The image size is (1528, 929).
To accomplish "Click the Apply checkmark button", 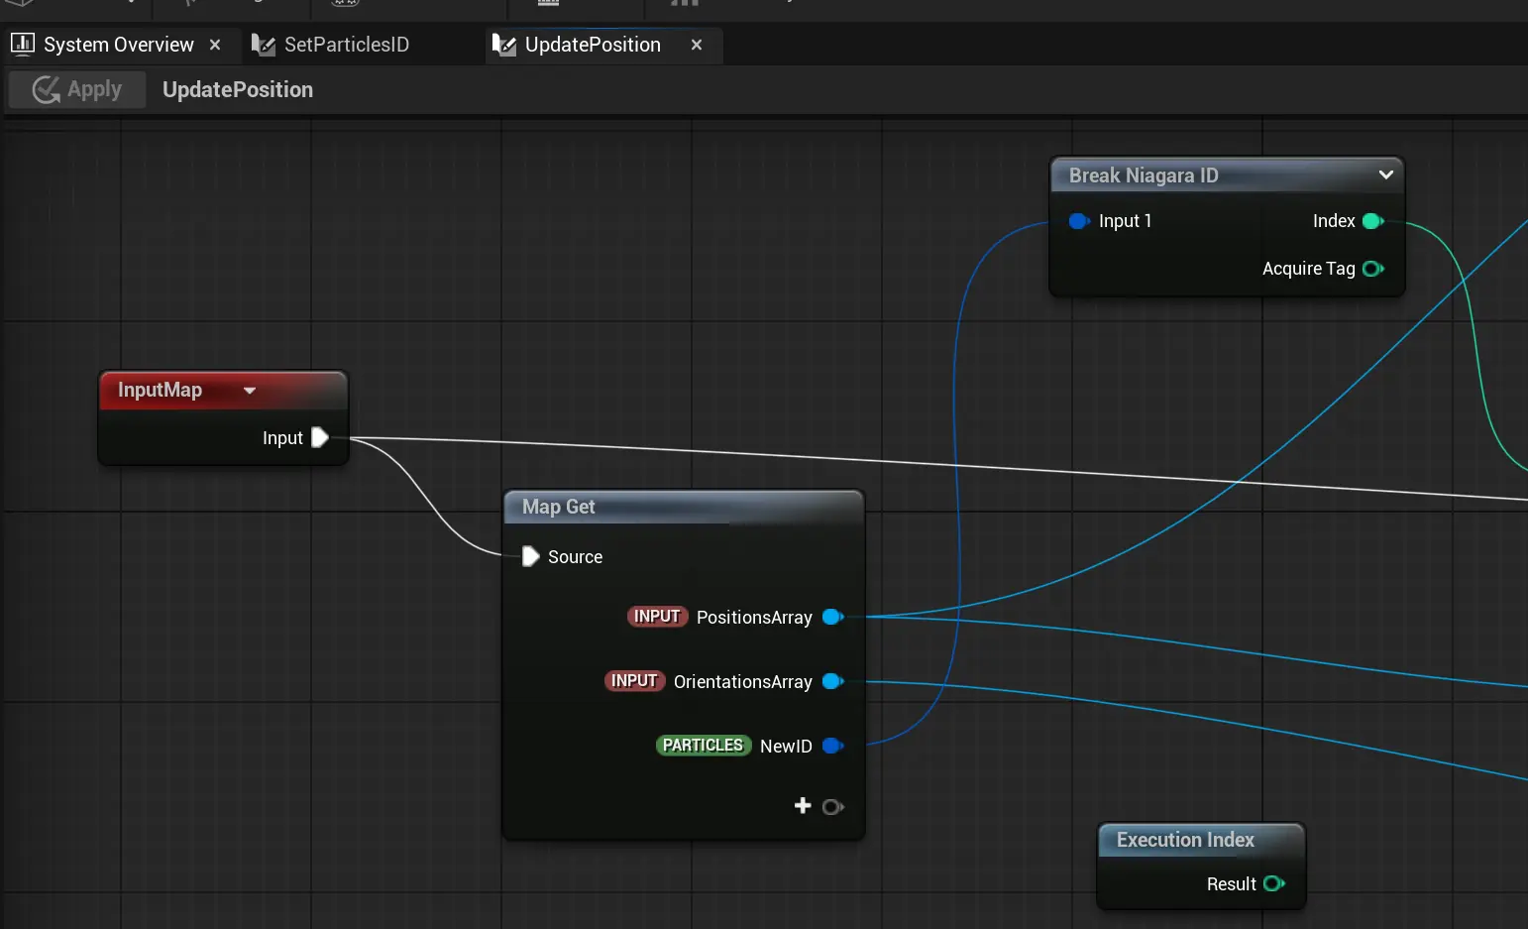I will pyautogui.click(x=77, y=89).
